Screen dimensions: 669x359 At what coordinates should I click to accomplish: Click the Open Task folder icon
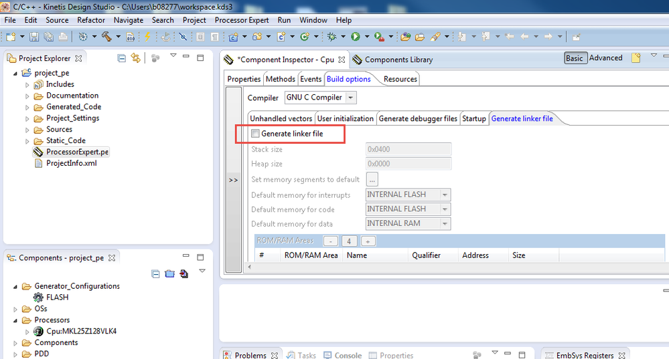[x=421, y=37]
